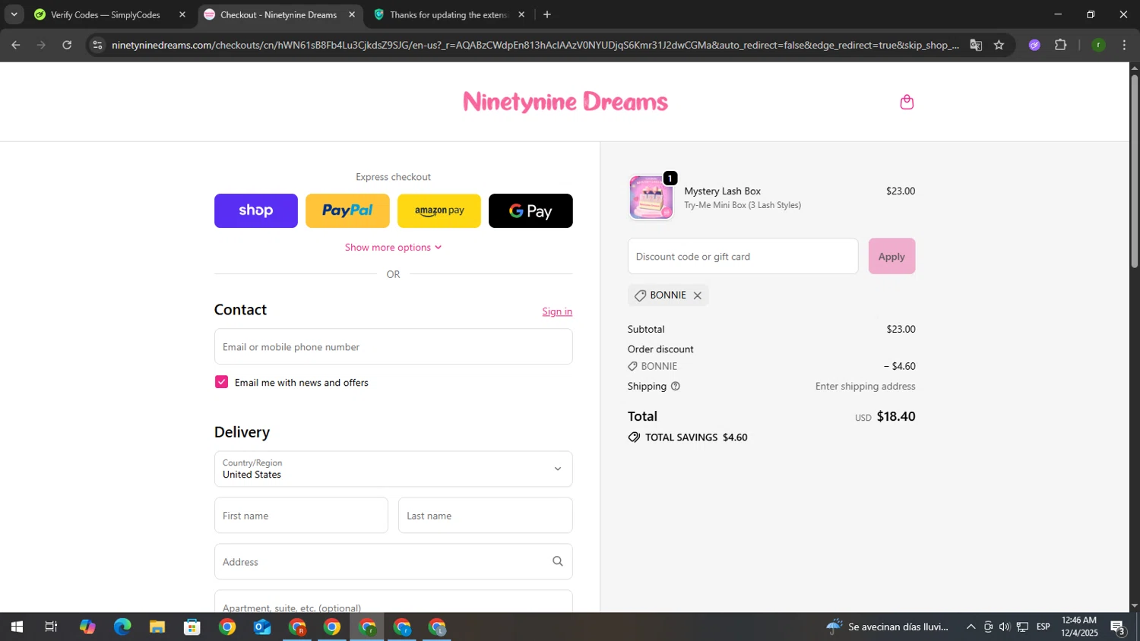Image resolution: width=1140 pixels, height=641 pixels.
Task: Pay with PayPal button
Action: pos(347,210)
